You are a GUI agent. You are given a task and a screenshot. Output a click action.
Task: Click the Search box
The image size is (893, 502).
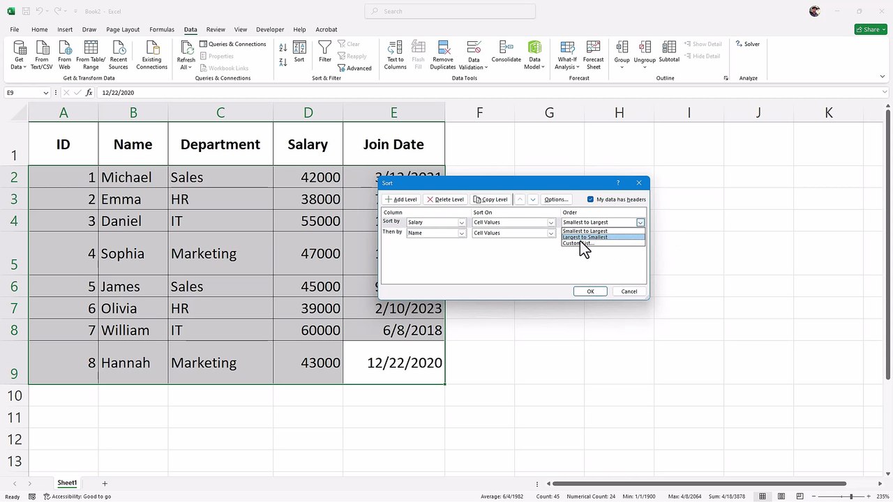click(450, 11)
